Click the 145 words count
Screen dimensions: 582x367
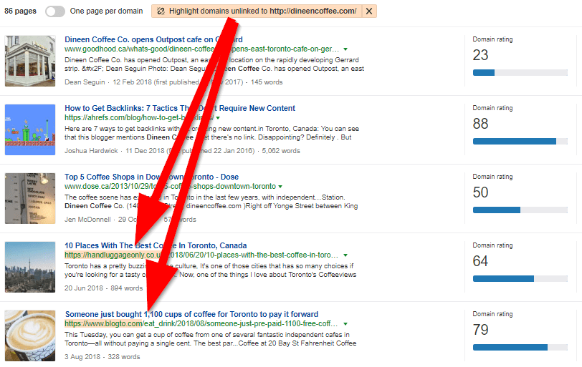tap(267, 82)
